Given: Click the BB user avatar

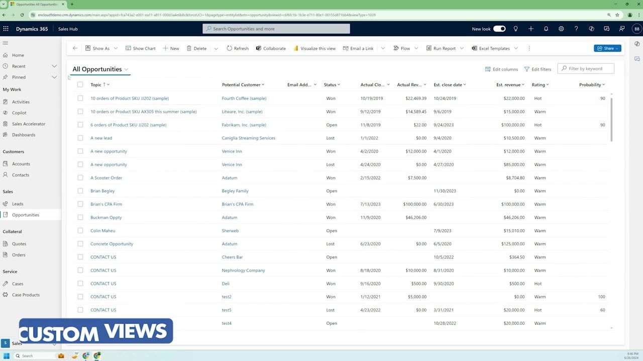Looking at the screenshot, I should click(637, 29).
